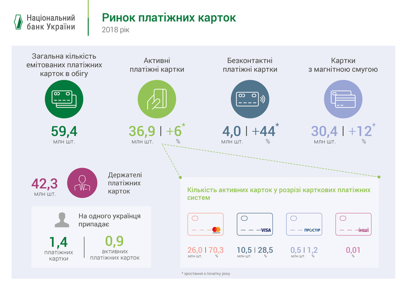Click the label 'активних платіжних карток'
This screenshot has width=407, height=288.
pyautogui.click(x=115, y=254)
